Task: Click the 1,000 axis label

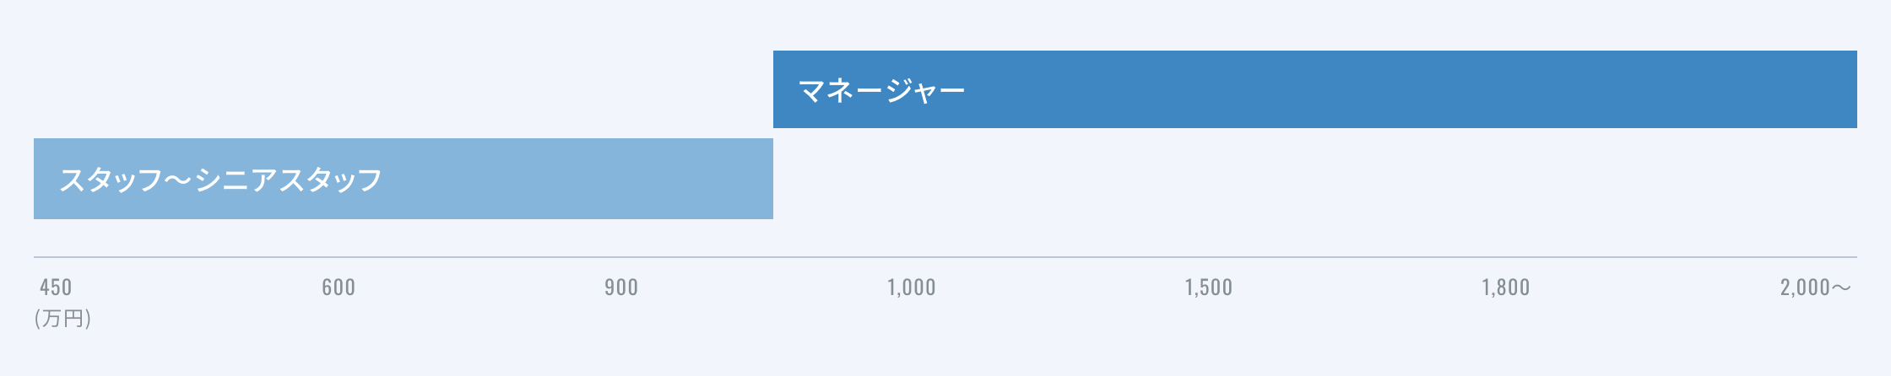Action: click(x=912, y=287)
